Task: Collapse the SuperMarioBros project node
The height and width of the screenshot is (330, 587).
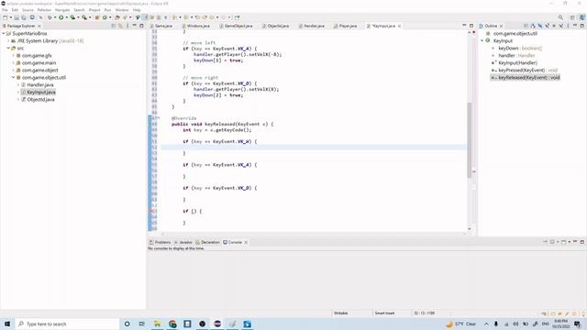Action: 4,34
